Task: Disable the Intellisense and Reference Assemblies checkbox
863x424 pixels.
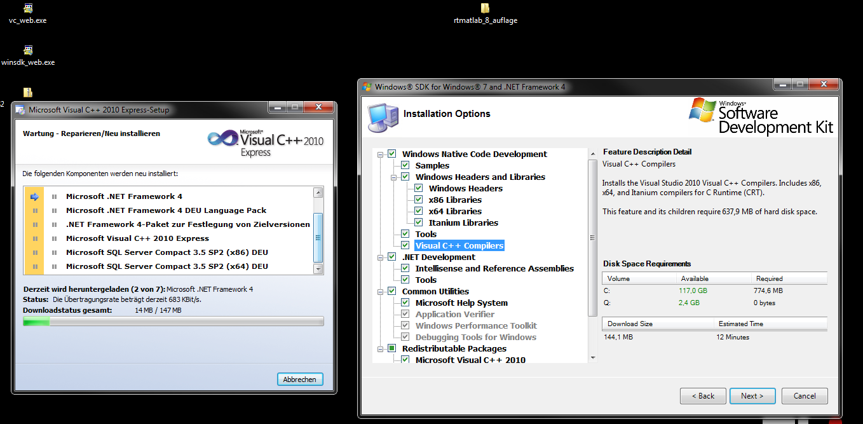Action: coord(405,269)
